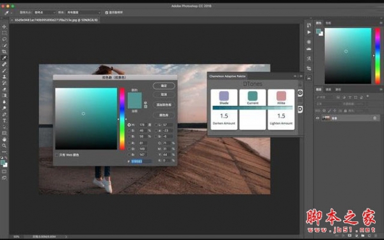
Task: Select the Lasso tool
Action: (x=4, y=39)
